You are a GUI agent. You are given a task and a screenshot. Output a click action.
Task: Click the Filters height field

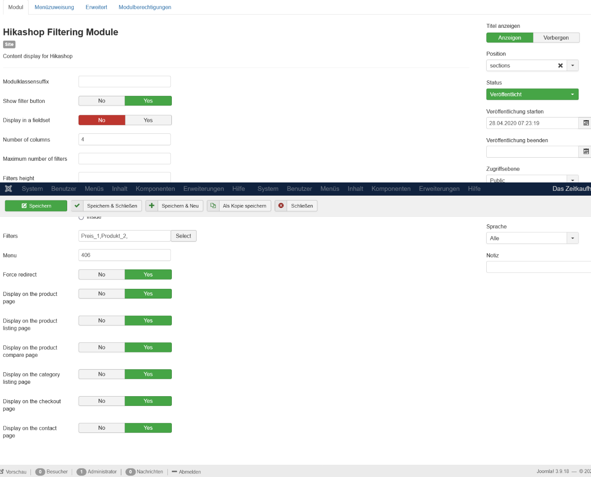125,178
